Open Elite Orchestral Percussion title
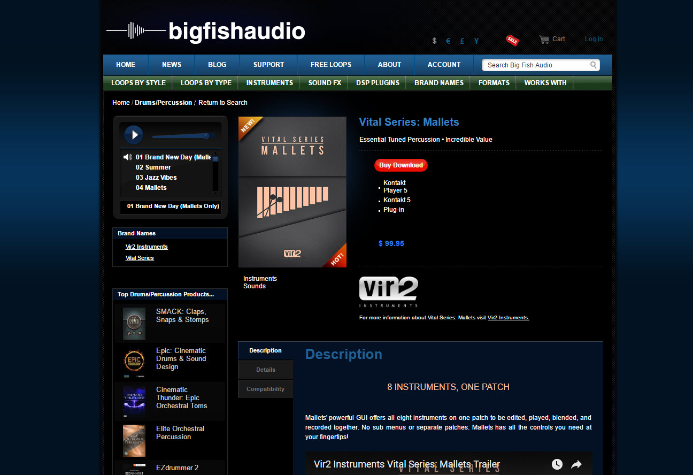This screenshot has width=693, height=475. point(180,433)
